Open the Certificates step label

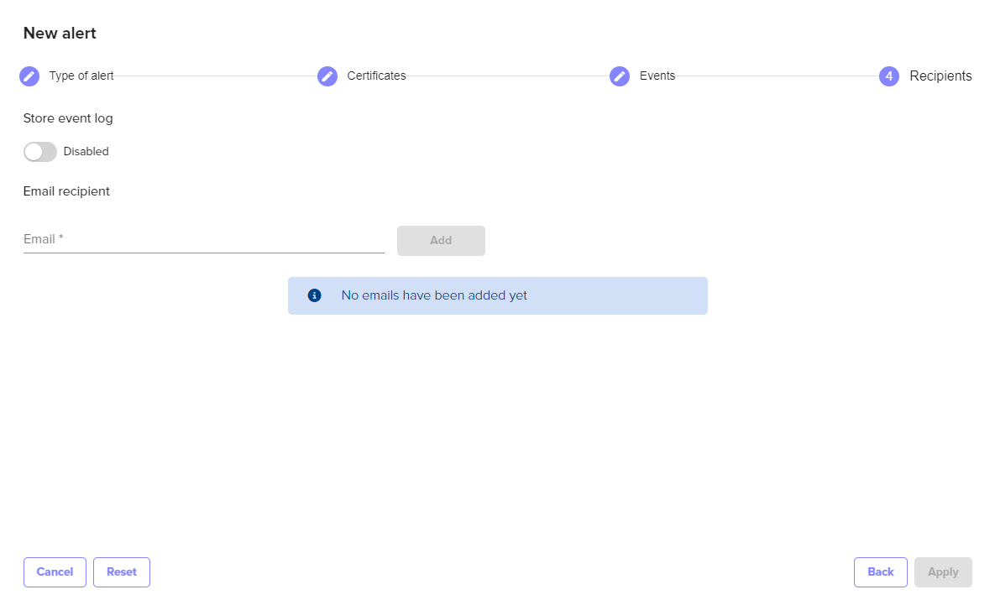376,76
